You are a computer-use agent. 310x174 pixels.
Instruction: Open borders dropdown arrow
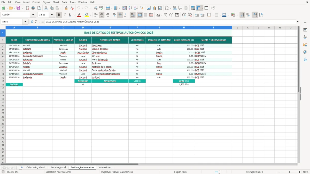tap(213, 15)
